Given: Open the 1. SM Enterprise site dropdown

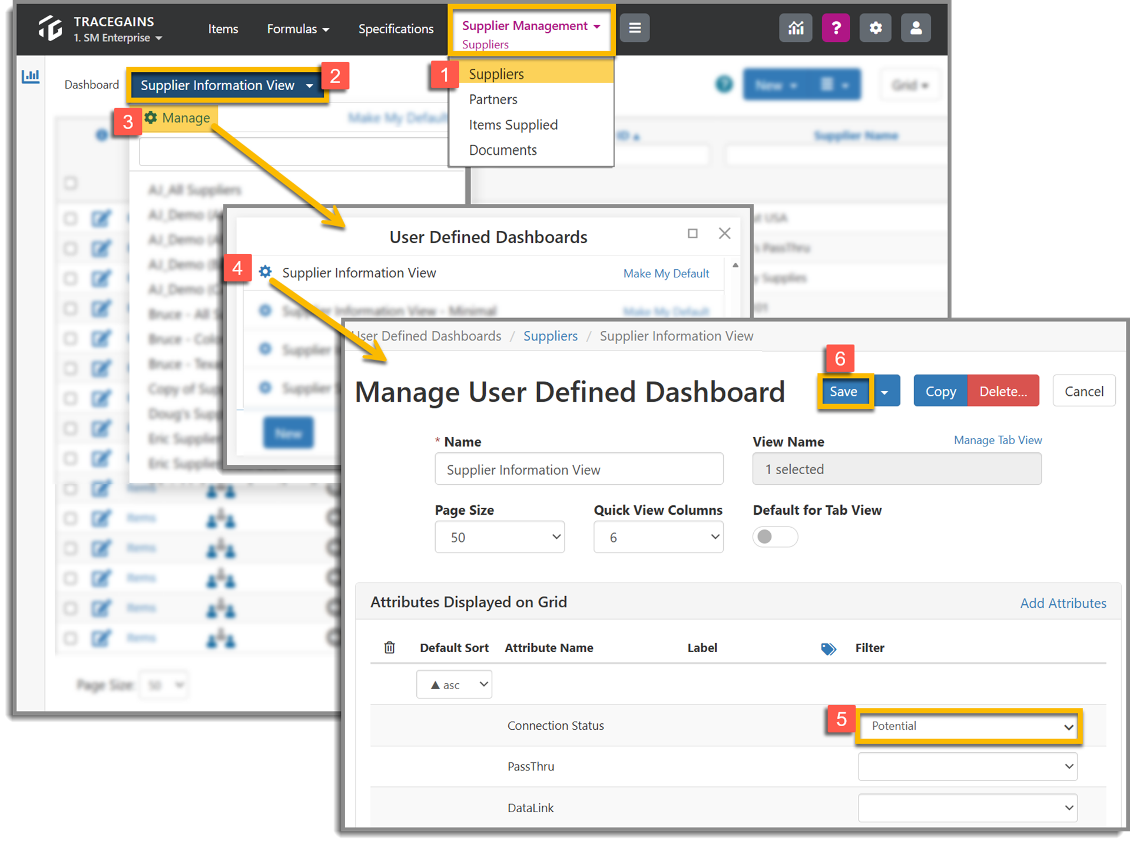Looking at the screenshot, I should point(118,38).
